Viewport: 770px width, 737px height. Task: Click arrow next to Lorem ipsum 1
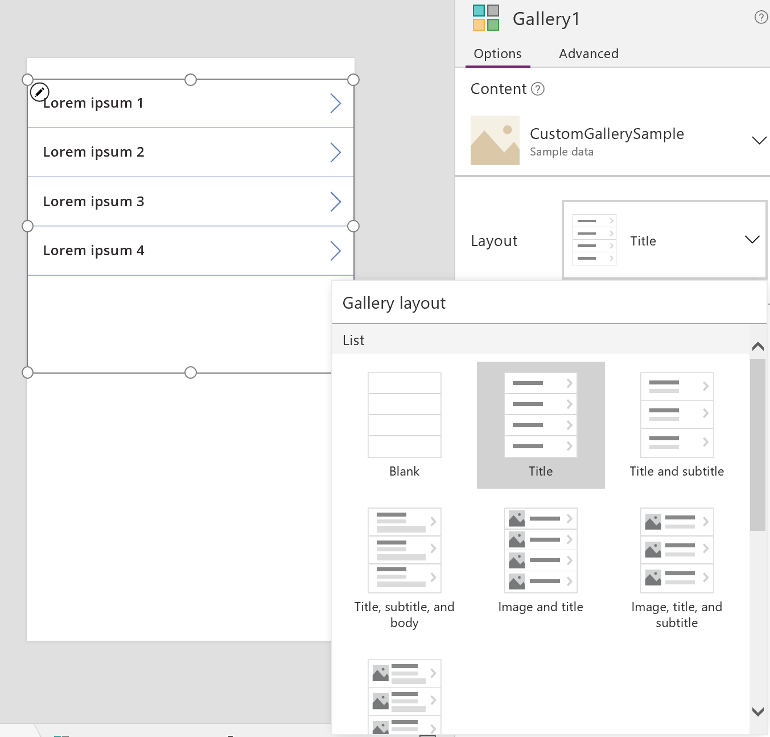tap(336, 104)
